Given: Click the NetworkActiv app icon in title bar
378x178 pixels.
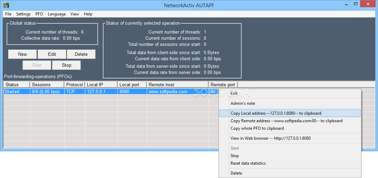Looking at the screenshot, I should 7,5.
